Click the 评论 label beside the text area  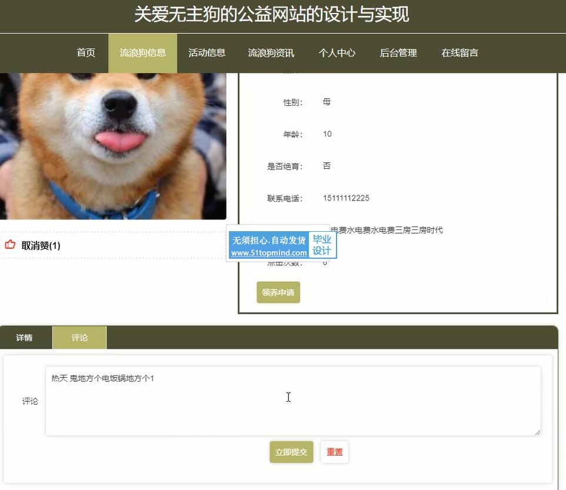click(x=30, y=401)
